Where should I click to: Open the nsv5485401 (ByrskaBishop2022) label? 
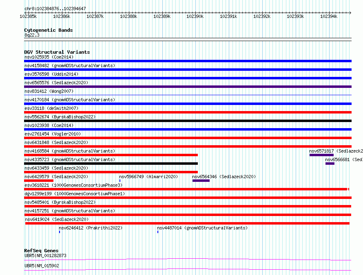[x=60, y=202]
